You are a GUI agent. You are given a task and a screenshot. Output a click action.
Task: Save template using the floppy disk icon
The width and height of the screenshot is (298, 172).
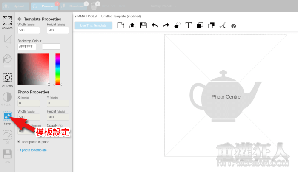143,25
